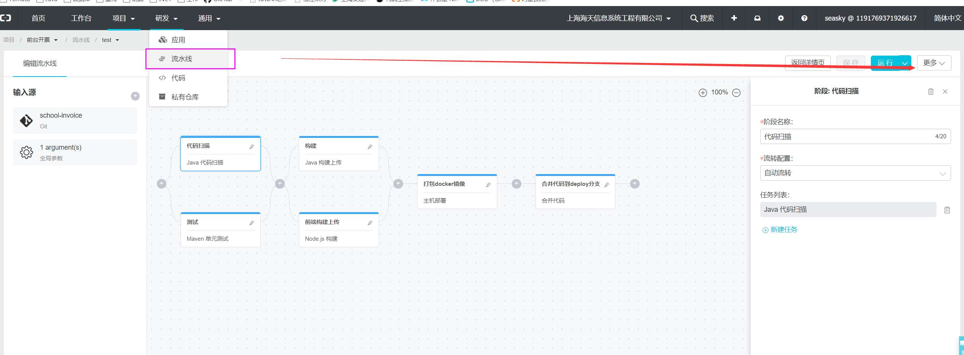This screenshot has height=355, width=964.
Task: Click 新建任务 to add a task
Action: [x=780, y=230]
